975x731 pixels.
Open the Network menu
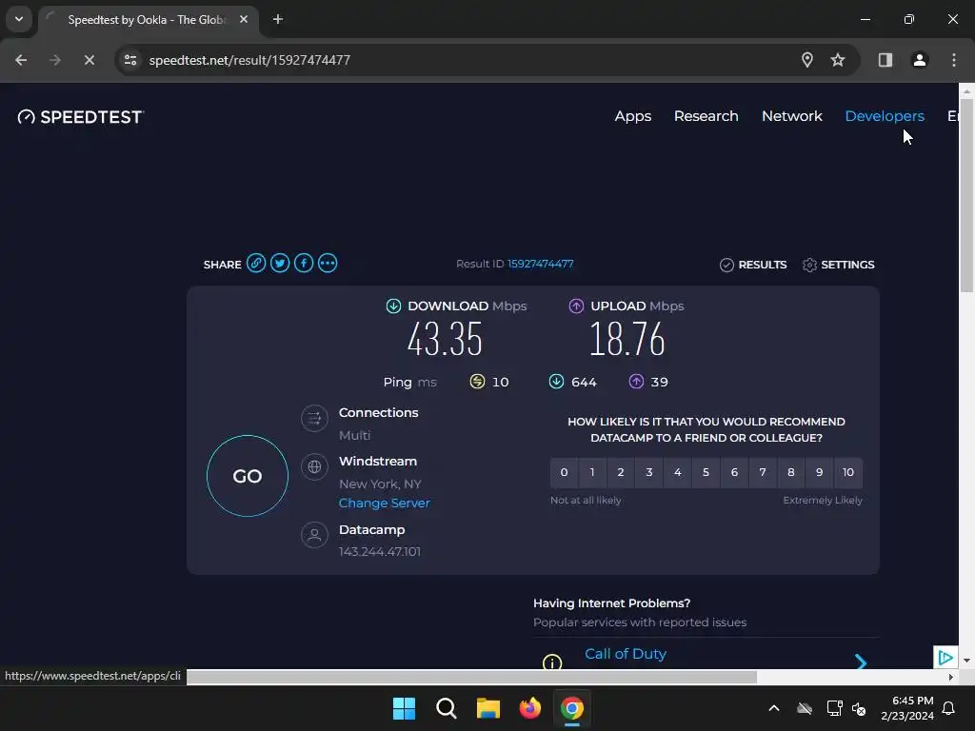tap(792, 116)
